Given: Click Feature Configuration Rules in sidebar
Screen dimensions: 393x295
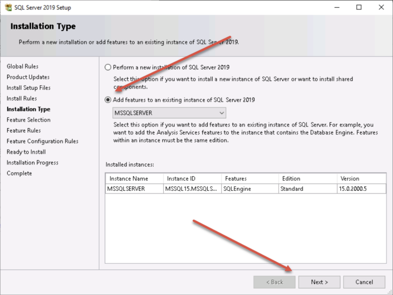Looking at the screenshot, I should (43, 141).
